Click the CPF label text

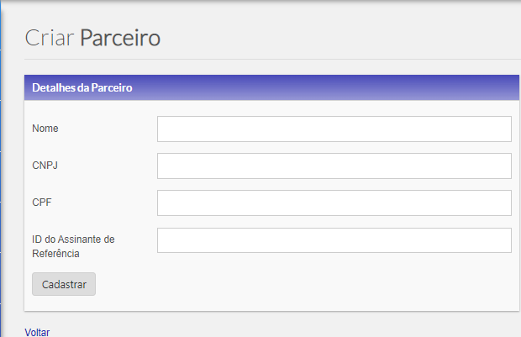(41, 203)
